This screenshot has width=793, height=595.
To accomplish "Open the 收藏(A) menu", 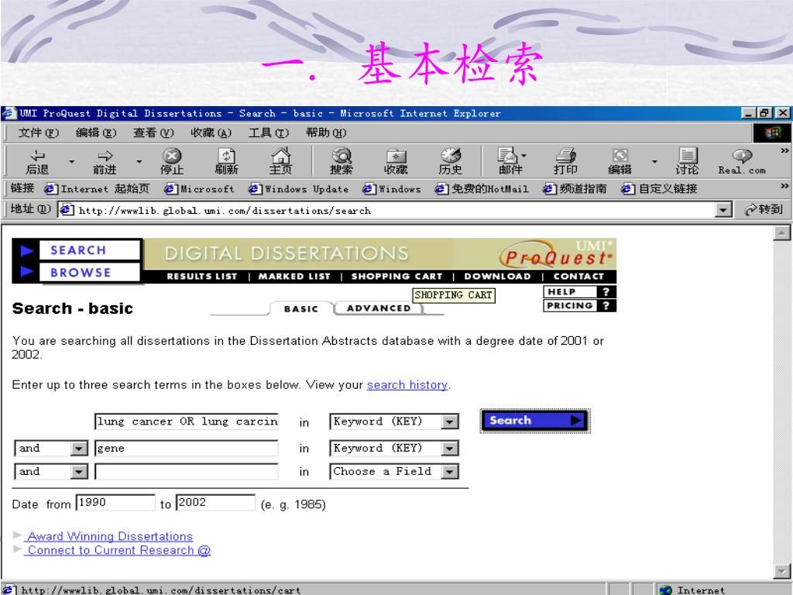I will (211, 133).
